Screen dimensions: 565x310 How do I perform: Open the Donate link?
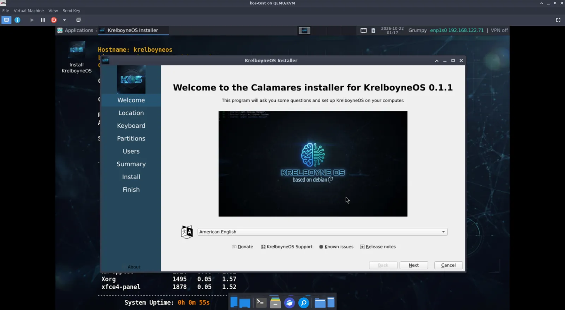(243, 247)
